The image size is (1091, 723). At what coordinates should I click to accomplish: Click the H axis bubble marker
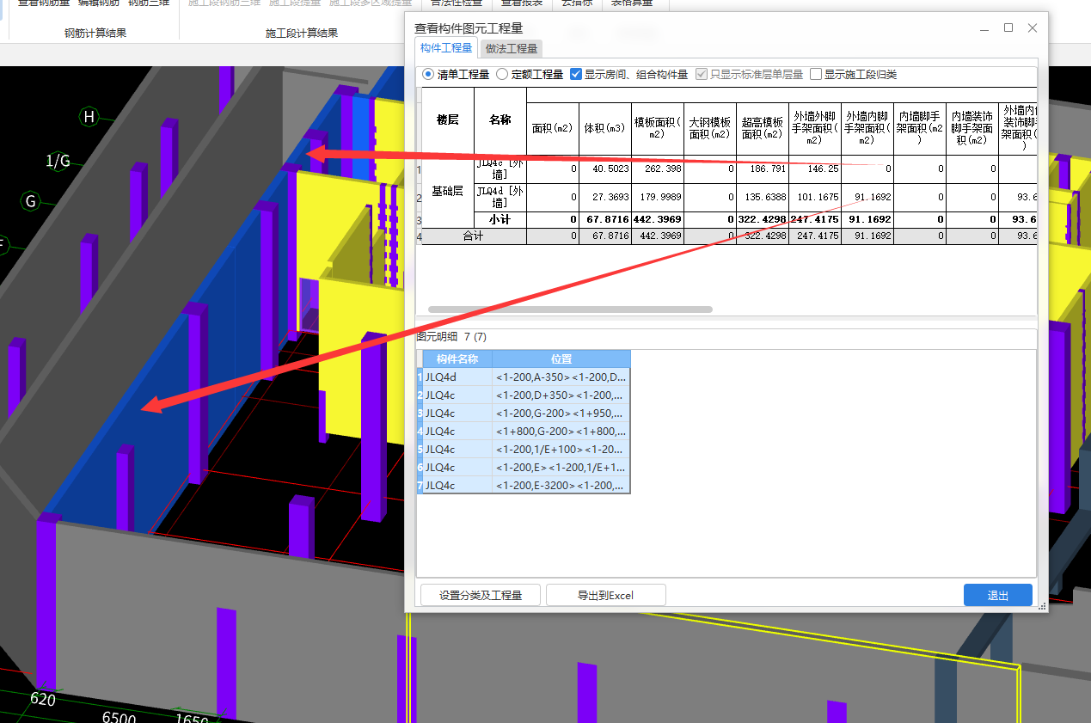[88, 116]
